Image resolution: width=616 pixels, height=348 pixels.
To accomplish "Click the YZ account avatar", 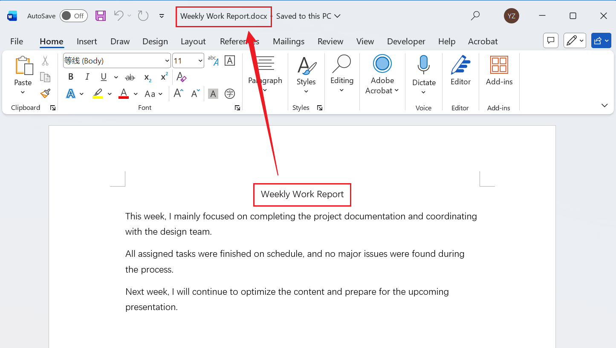I will click(512, 16).
